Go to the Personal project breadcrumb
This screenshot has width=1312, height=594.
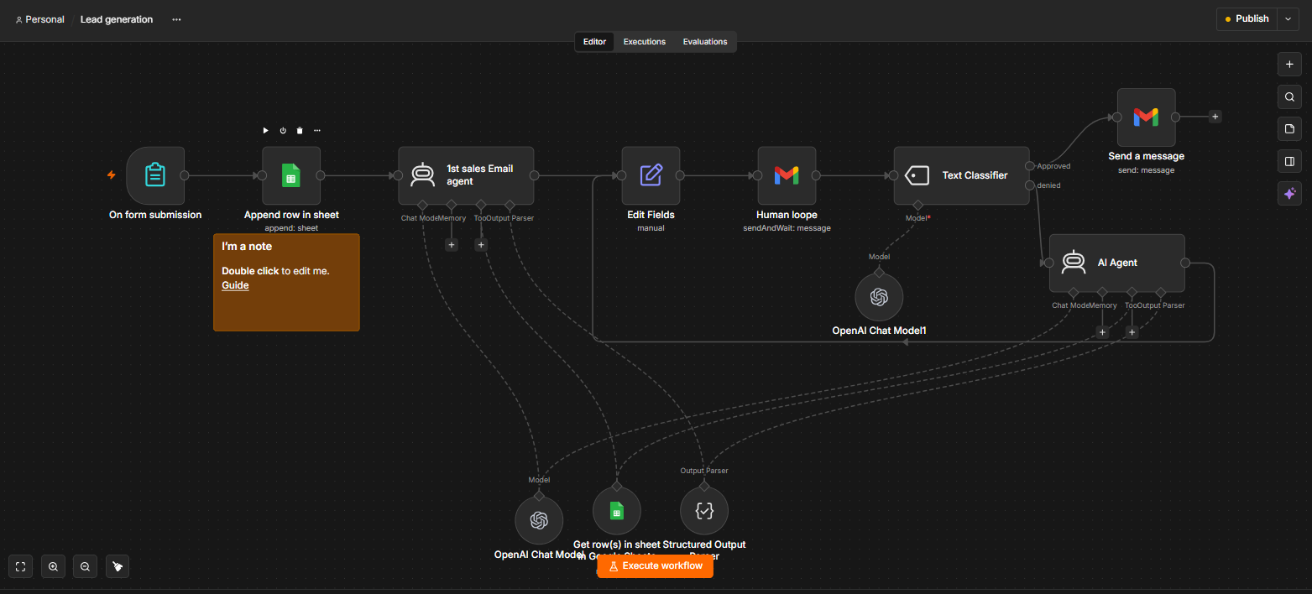39,19
